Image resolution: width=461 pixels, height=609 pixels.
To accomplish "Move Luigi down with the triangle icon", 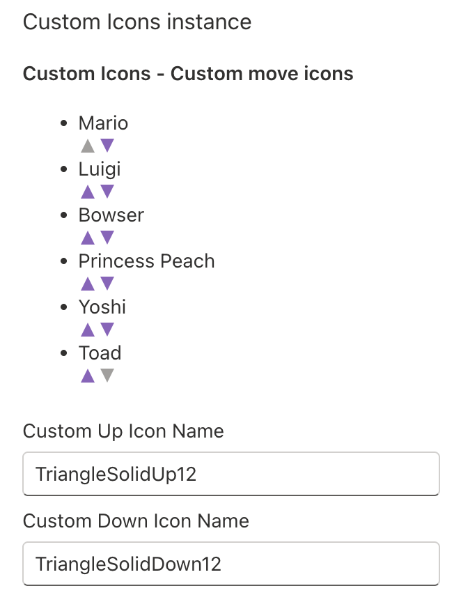I will coord(107,192).
